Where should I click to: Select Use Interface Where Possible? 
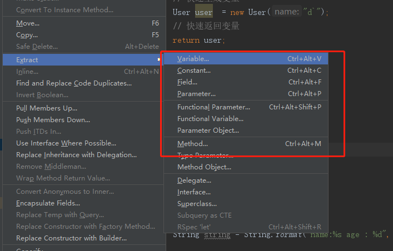[83, 143]
